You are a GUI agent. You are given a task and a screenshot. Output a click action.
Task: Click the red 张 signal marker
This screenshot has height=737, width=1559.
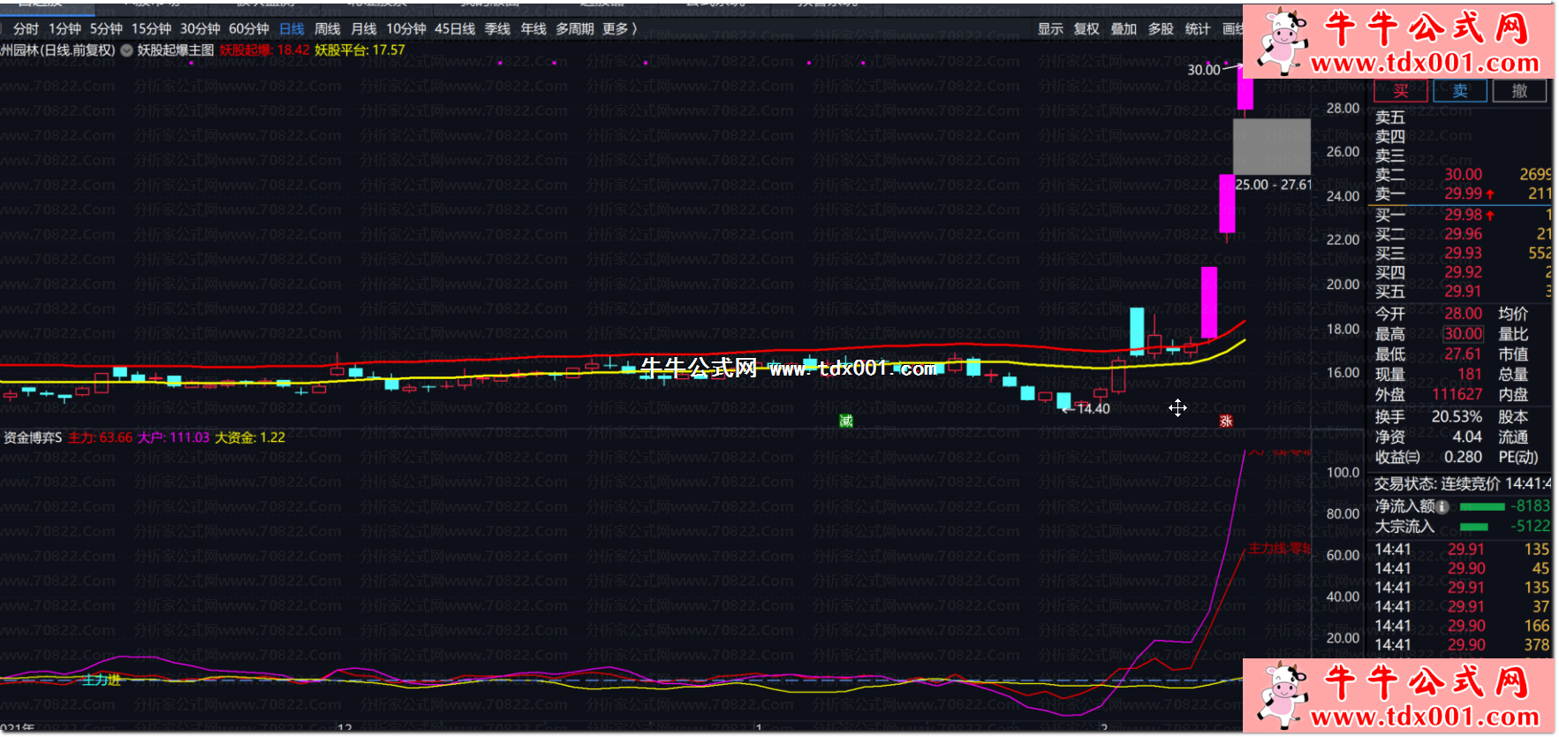click(x=1226, y=421)
